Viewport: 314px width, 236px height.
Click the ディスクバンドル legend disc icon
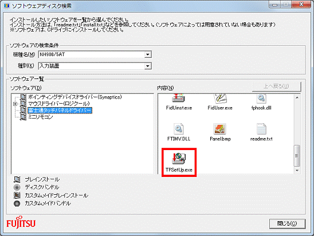pos(17,187)
